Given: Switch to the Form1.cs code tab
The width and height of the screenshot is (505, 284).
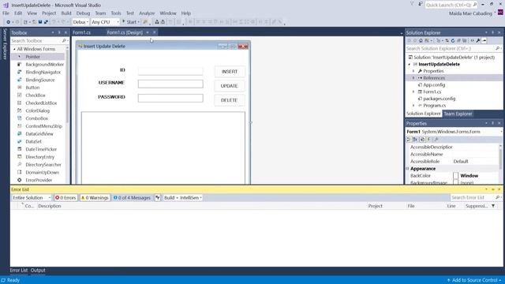Looking at the screenshot, I should (82, 32).
